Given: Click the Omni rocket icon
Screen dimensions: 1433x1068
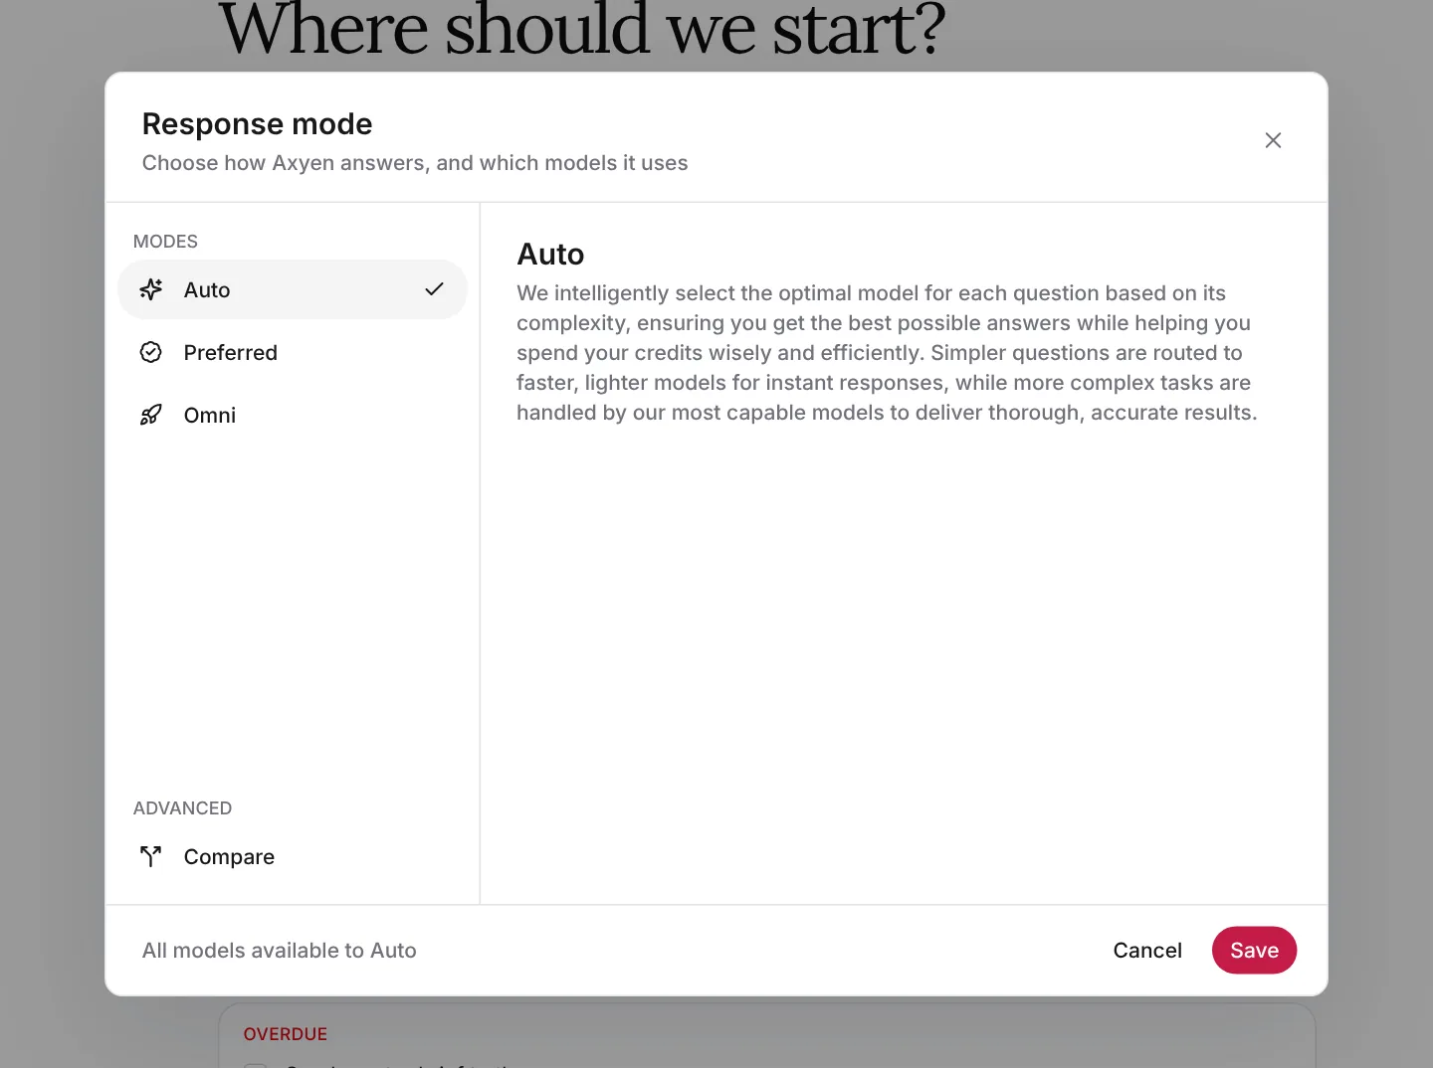Looking at the screenshot, I should (151, 415).
